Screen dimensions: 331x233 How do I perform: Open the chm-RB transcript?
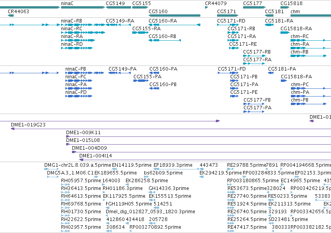pos(308,56)
